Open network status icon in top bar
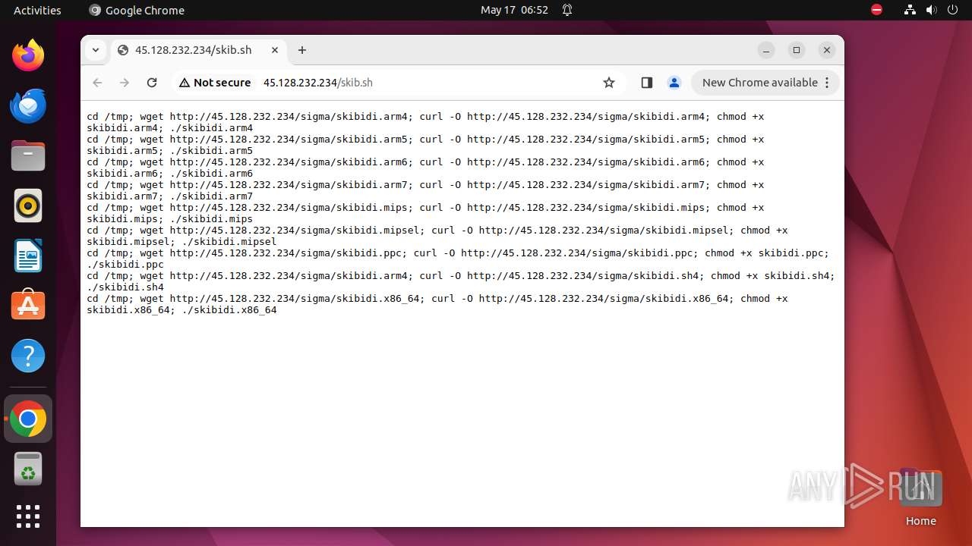This screenshot has width=972, height=546. click(x=910, y=10)
